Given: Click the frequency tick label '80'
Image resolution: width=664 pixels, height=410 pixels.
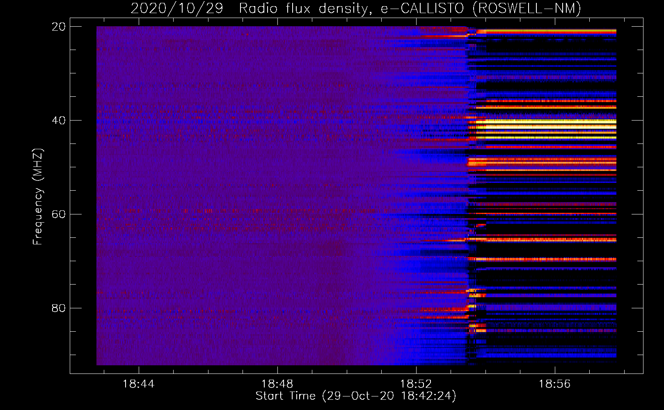Looking at the screenshot, I should coord(59,308).
